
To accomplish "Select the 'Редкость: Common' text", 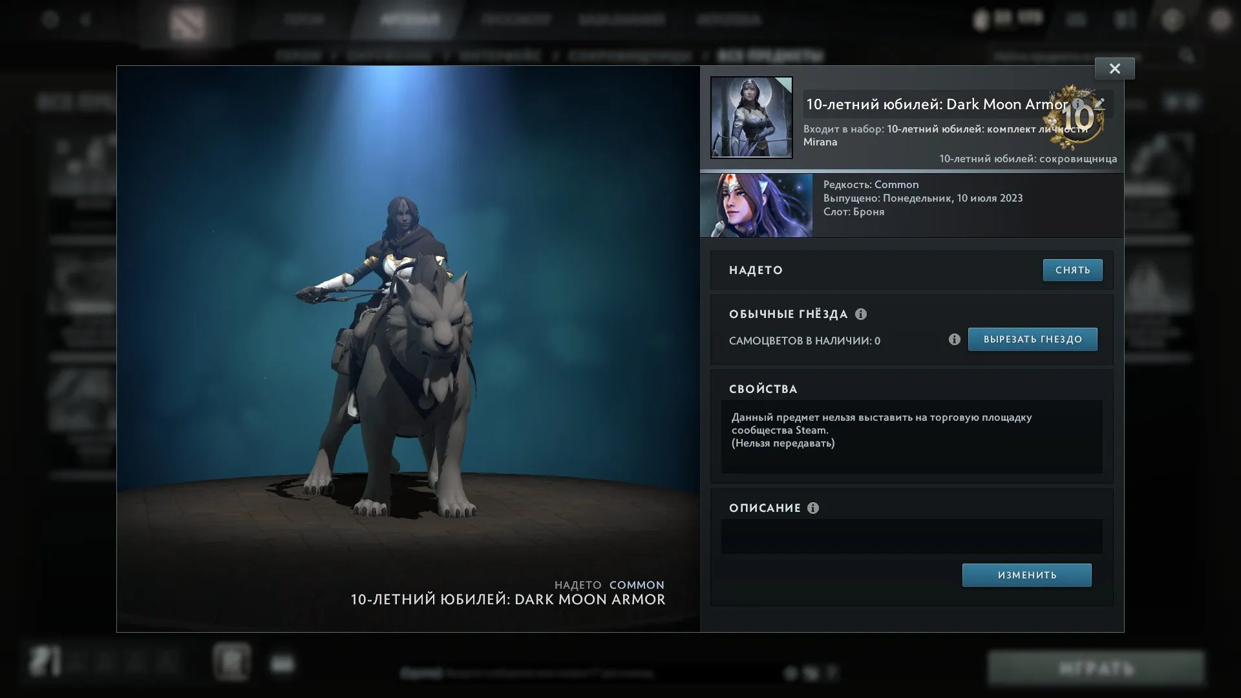I will 871,185.
